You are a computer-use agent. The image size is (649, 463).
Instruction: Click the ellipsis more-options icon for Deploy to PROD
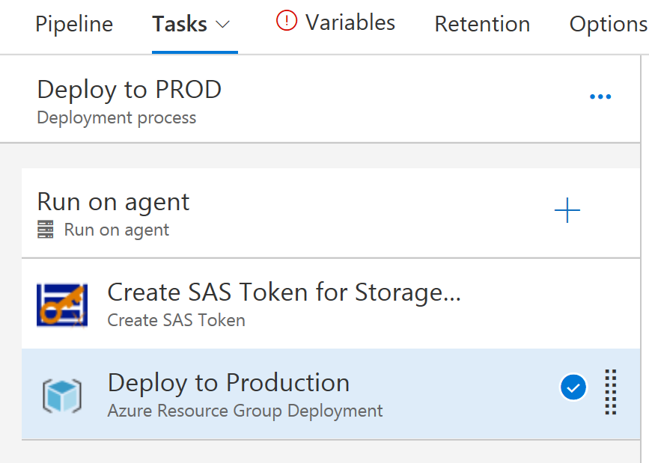click(x=600, y=97)
